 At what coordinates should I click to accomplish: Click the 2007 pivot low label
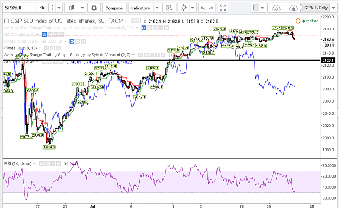click(26, 136)
